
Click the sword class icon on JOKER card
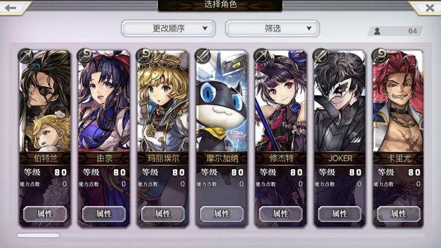click(321, 56)
